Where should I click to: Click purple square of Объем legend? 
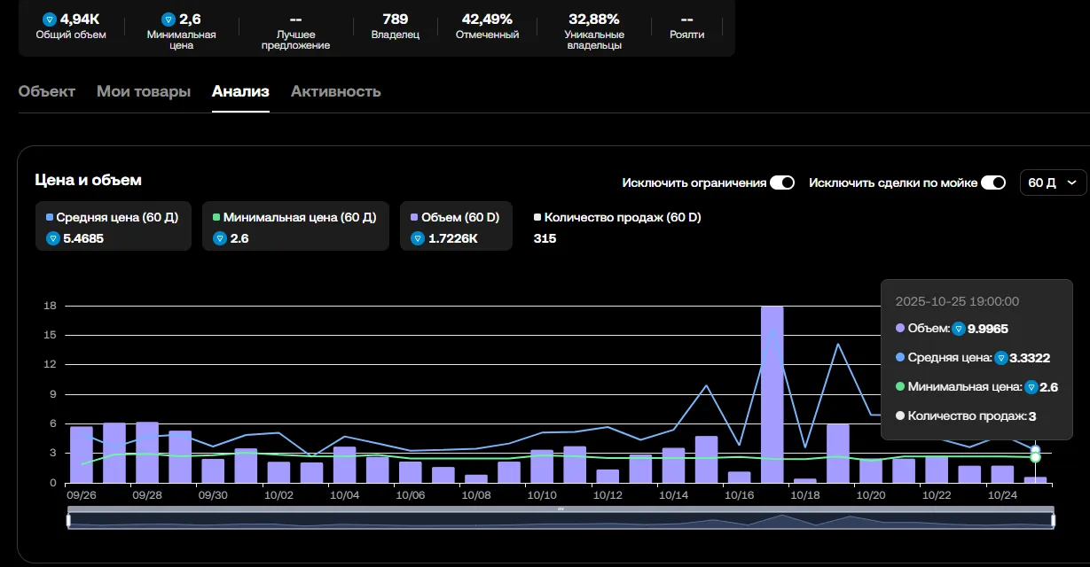tap(414, 217)
